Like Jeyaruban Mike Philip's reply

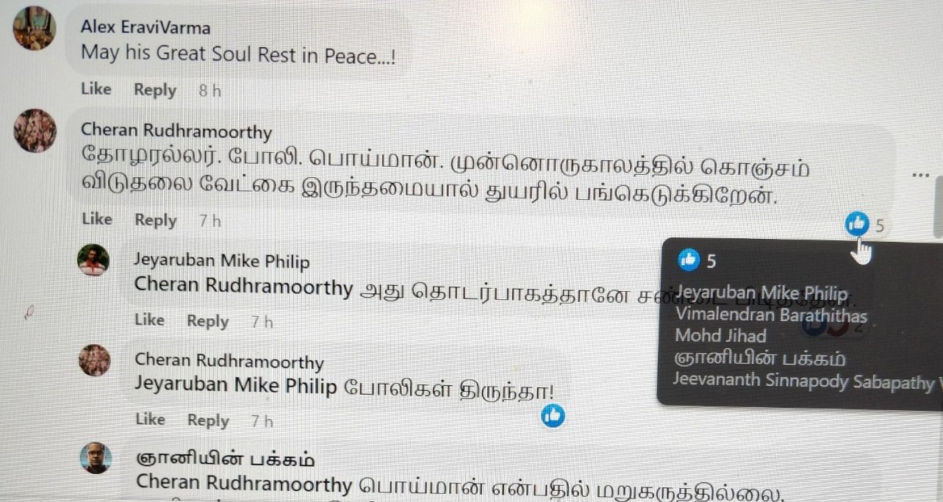(149, 320)
